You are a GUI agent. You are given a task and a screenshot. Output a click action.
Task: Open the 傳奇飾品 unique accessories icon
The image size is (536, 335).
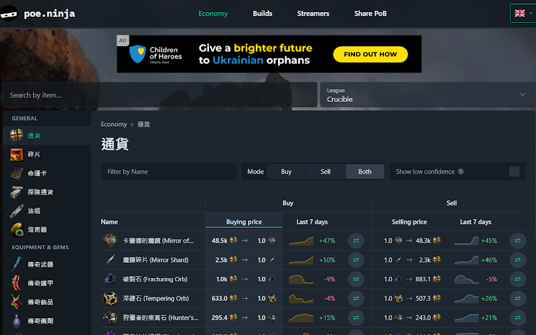click(x=16, y=302)
